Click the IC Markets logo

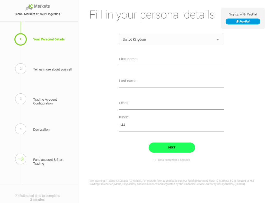pyautogui.click(x=37, y=6)
